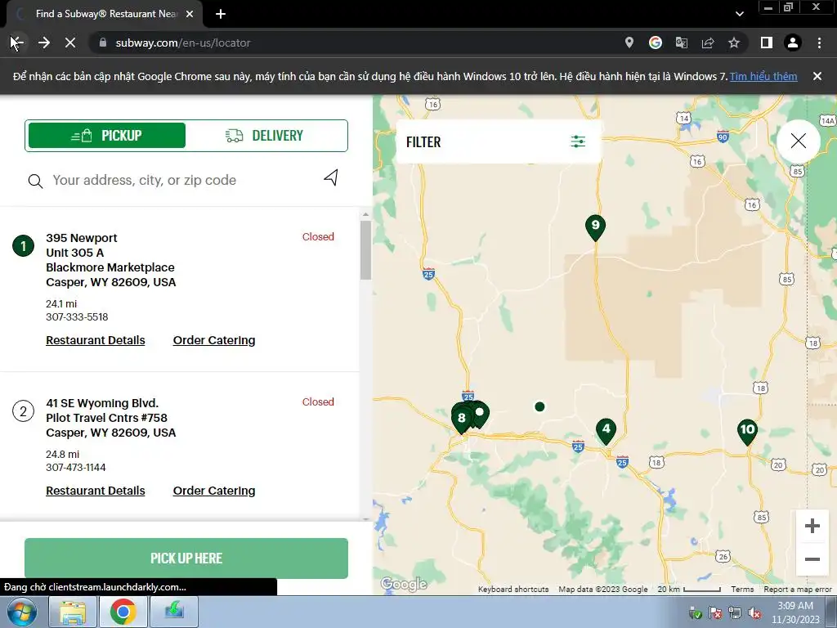Screen dimensions: 837x628
Task: Click map pin number 9
Action: (595, 227)
